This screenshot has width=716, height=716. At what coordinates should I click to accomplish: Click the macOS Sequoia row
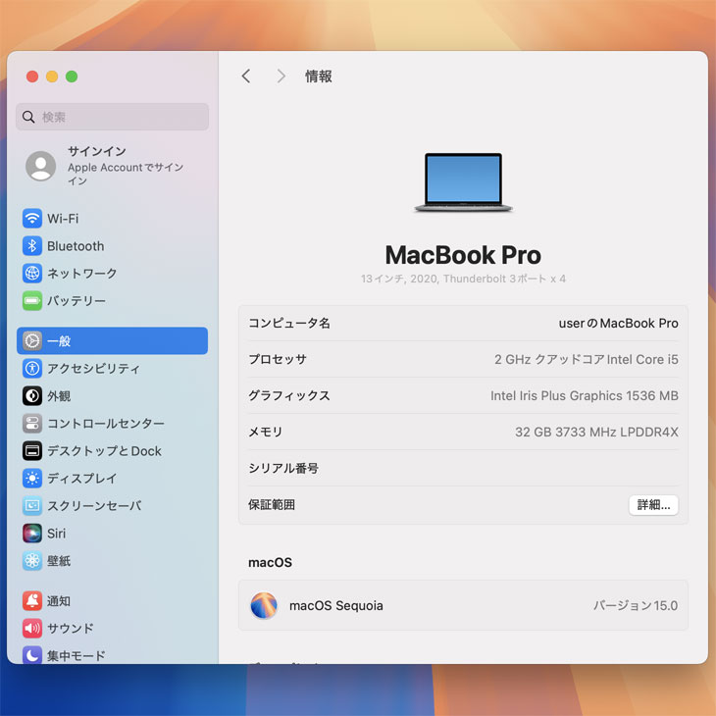(463, 605)
